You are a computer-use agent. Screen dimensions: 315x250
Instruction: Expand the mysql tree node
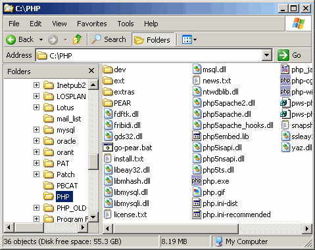(x=36, y=129)
